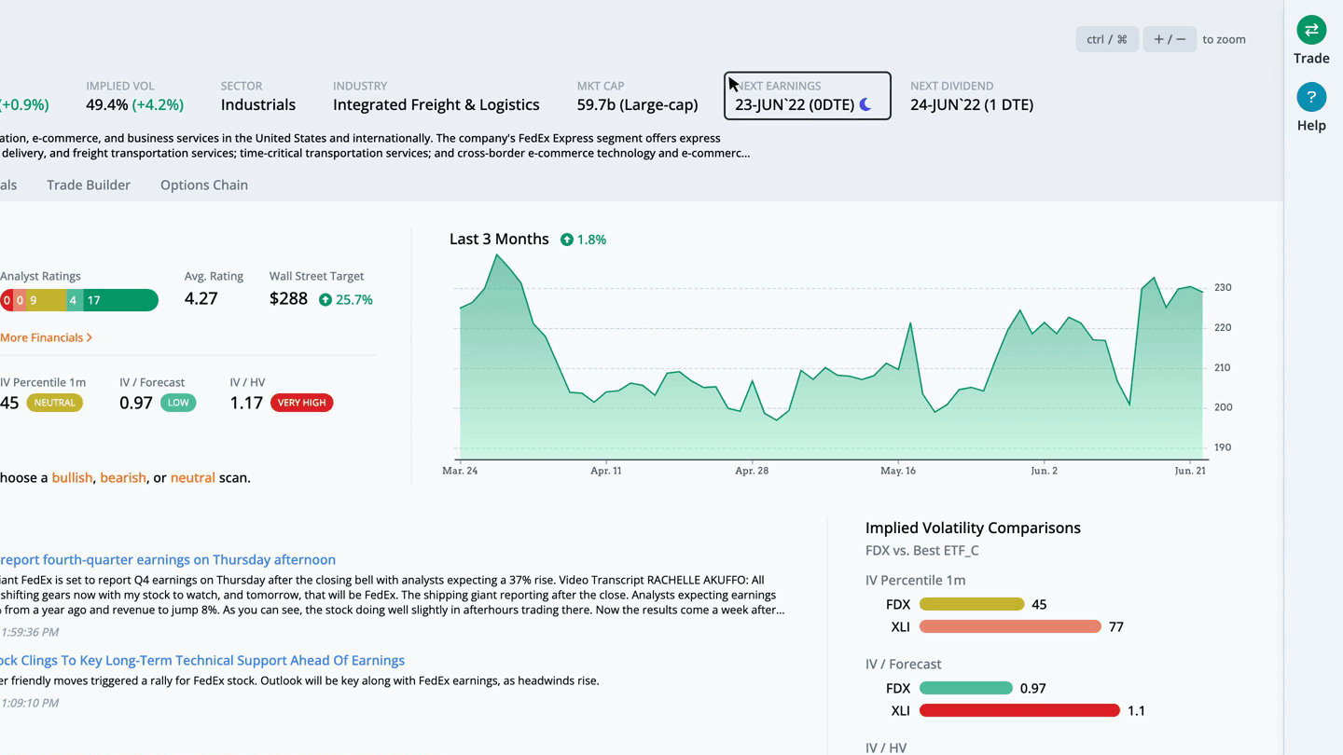Click the Last 3 Months chart title

[499, 239]
